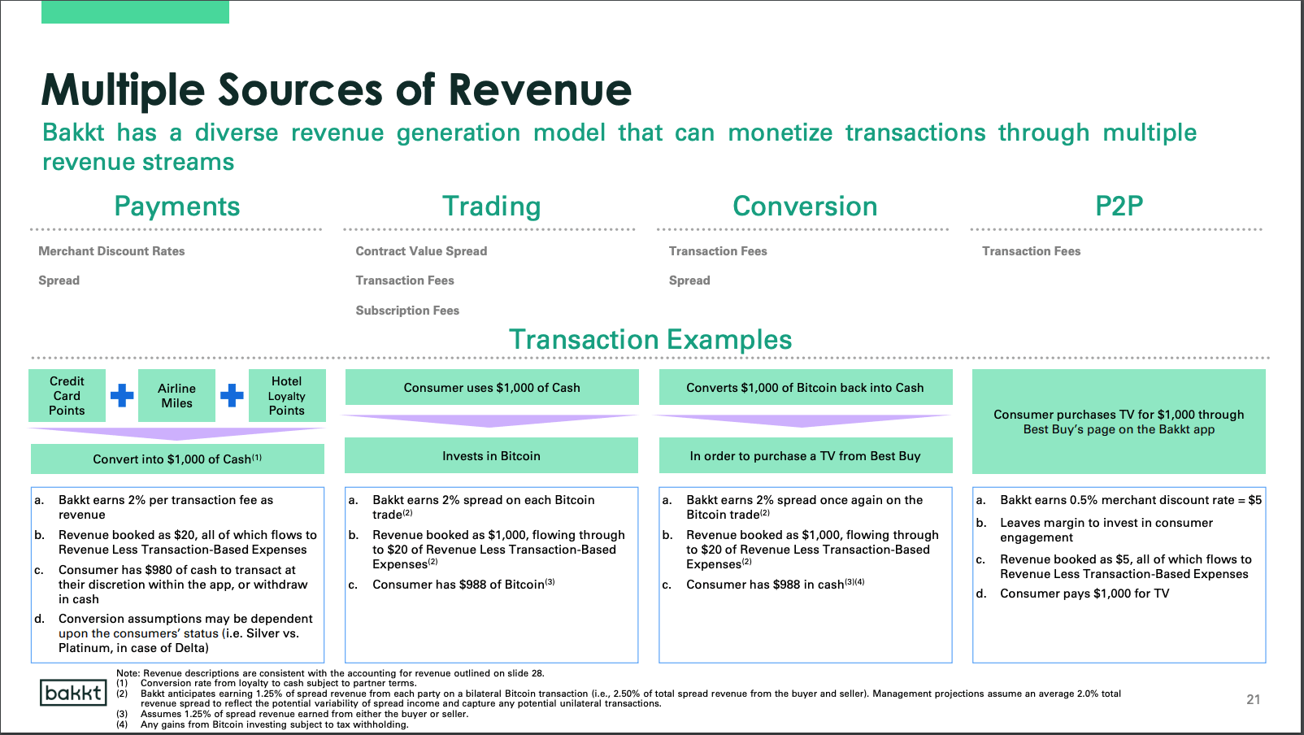Click the bakkt logo in the footer
This screenshot has height=735, width=1304.
[73, 693]
